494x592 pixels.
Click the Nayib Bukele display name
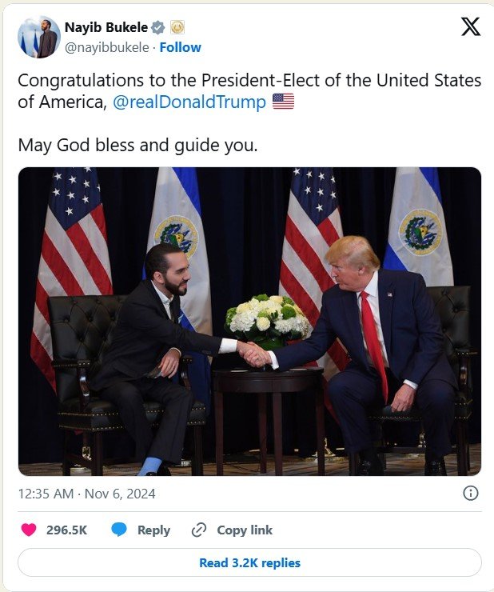click(106, 28)
